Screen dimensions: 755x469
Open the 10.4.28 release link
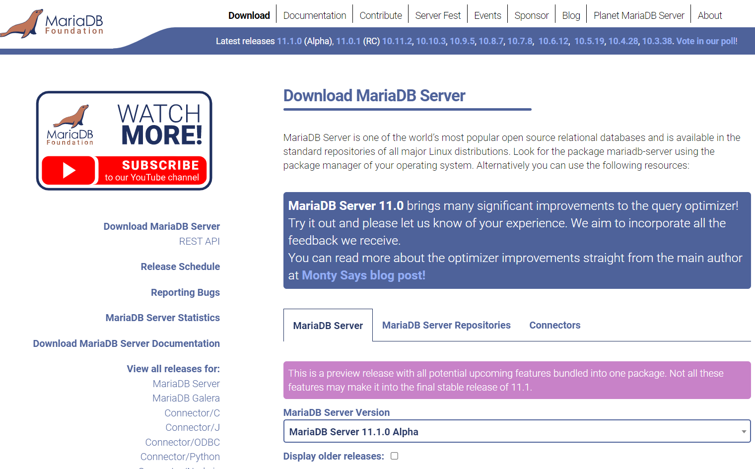click(x=623, y=41)
